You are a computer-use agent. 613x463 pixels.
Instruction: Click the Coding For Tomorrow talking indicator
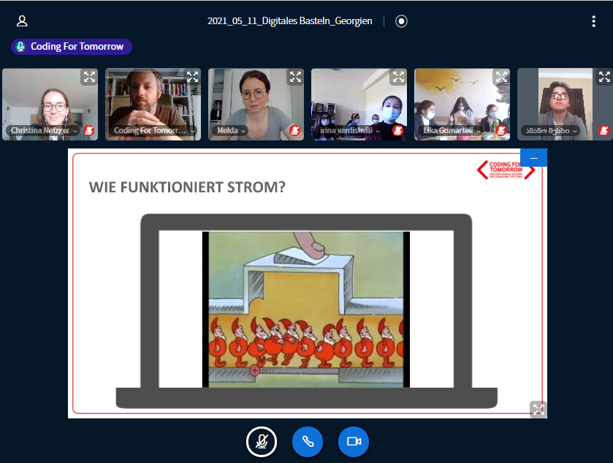[72, 47]
